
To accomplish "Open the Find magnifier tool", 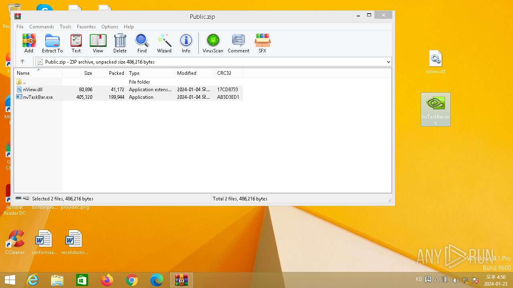I will pos(142,43).
